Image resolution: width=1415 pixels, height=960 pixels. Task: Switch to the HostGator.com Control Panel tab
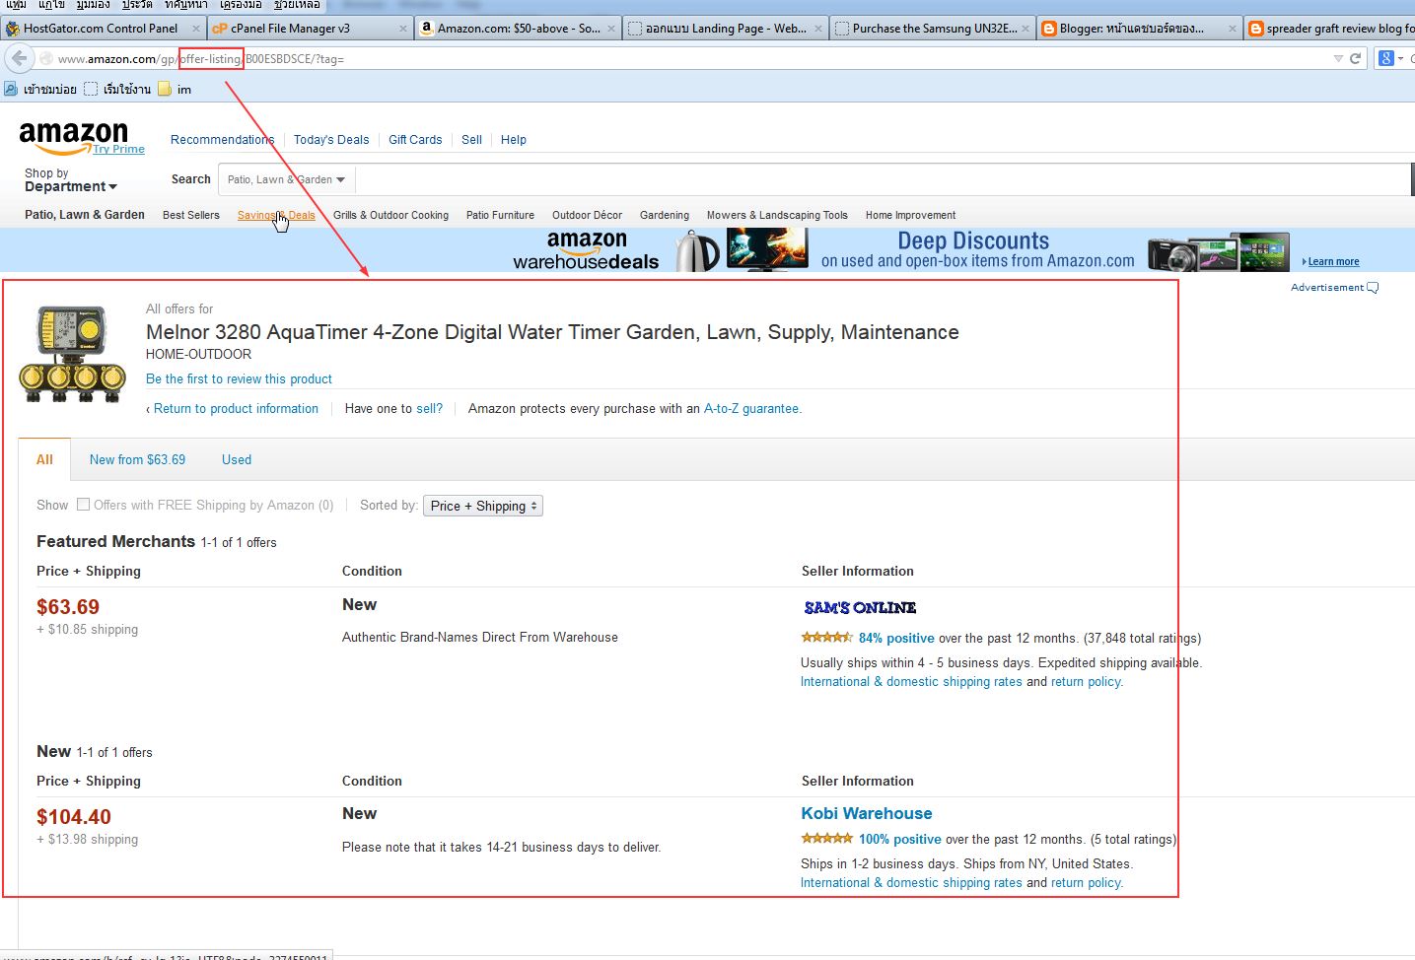pyautogui.click(x=101, y=29)
